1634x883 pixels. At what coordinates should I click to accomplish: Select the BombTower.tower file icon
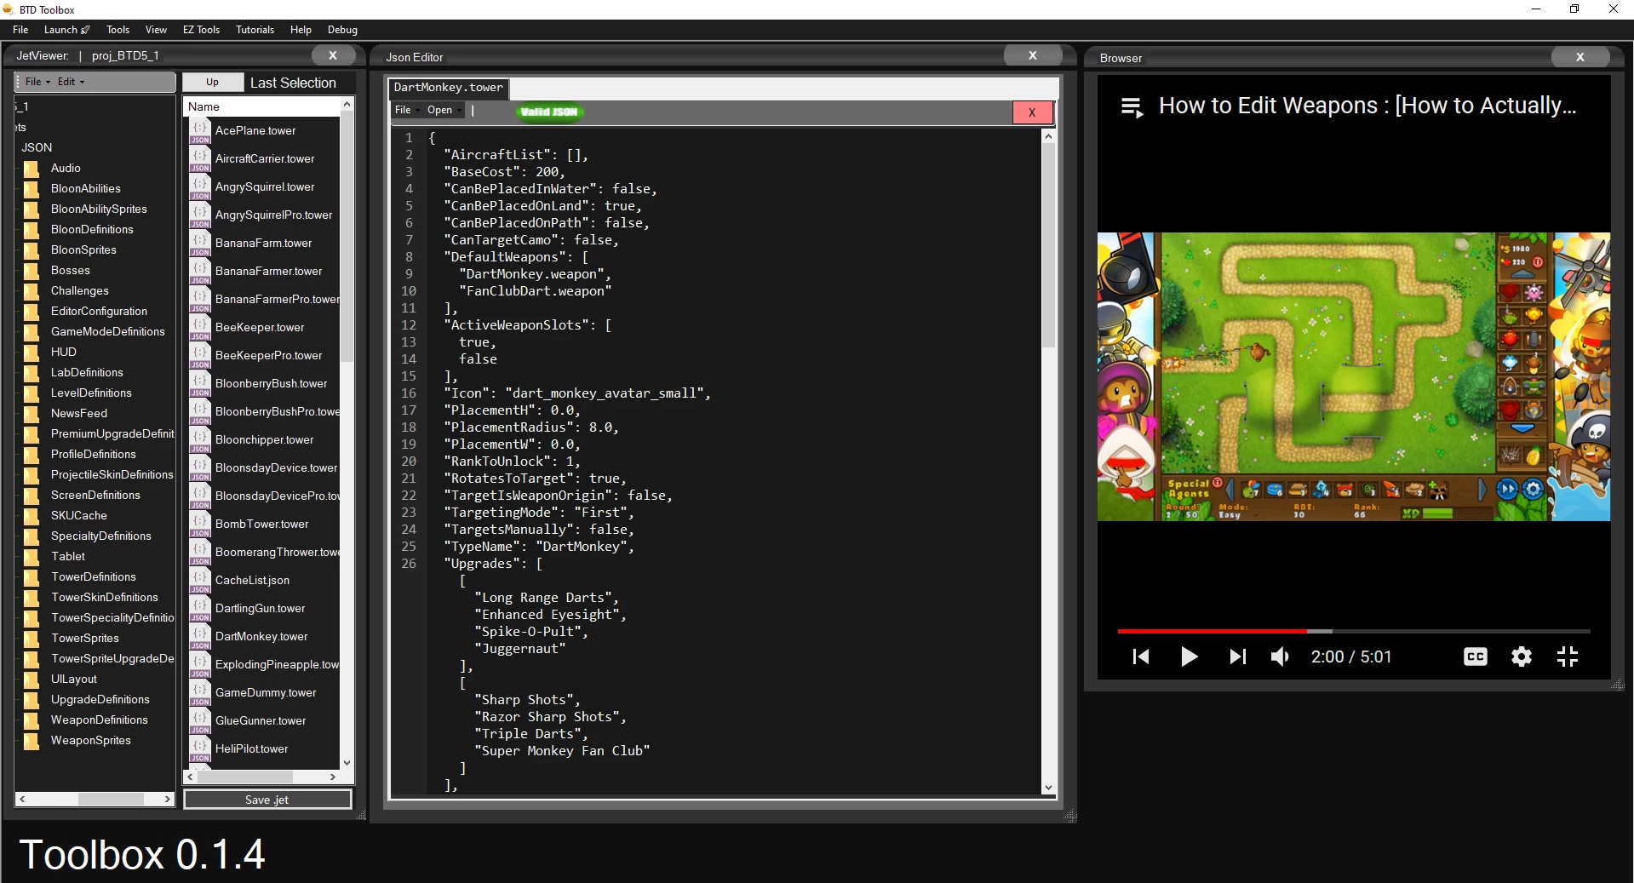click(200, 524)
